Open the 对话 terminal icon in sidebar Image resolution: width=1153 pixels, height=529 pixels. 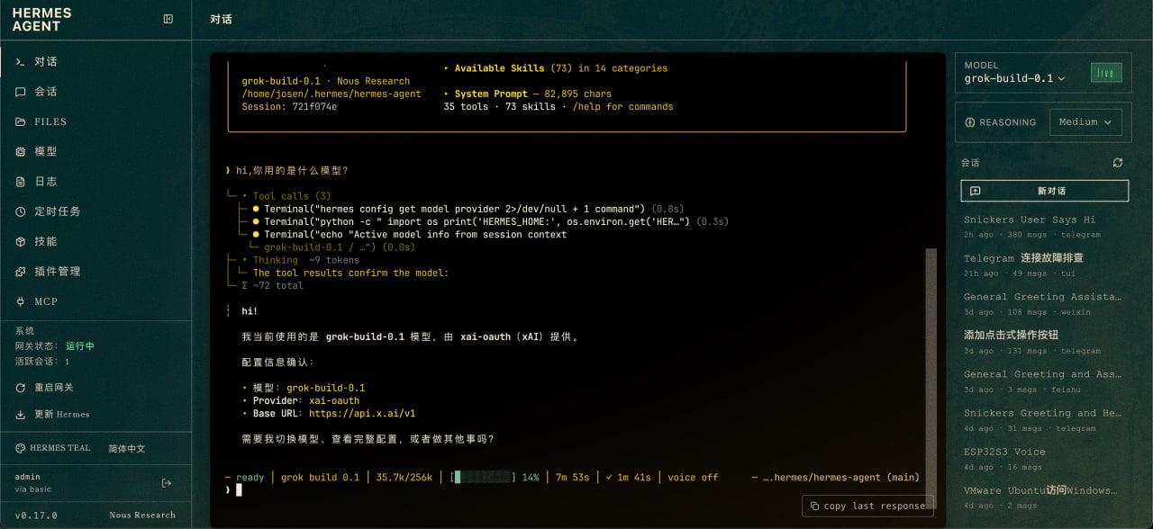pyautogui.click(x=20, y=61)
